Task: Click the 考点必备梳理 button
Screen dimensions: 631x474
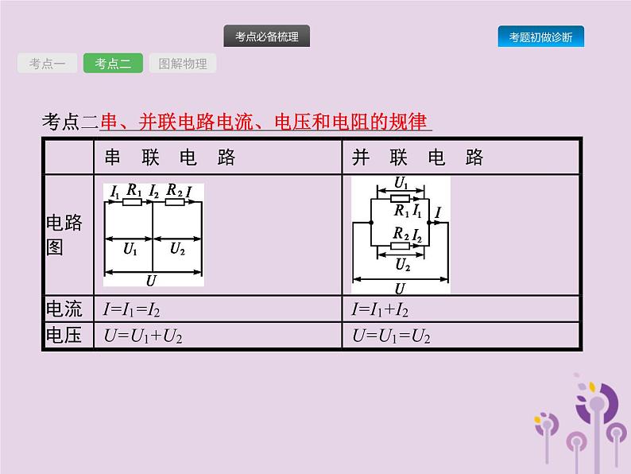Action: click(267, 37)
